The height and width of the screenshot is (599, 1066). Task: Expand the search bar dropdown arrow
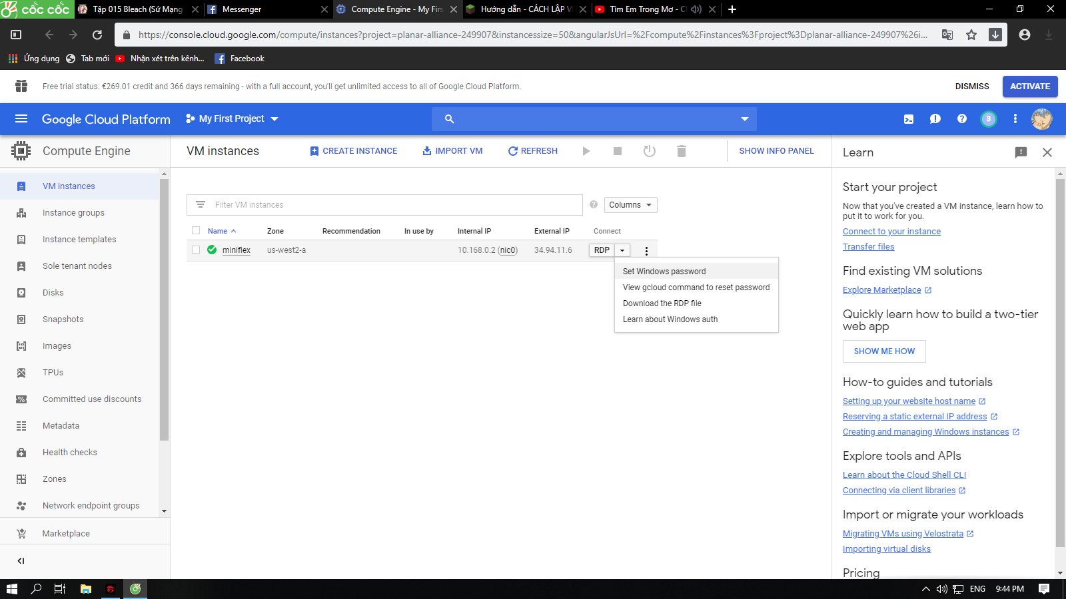point(744,119)
